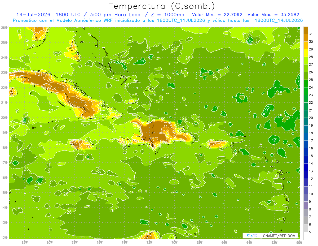Click 'Valor Min. = 22.7092' in header
Viewport: 318px width, 246px height.
(x=217, y=15)
